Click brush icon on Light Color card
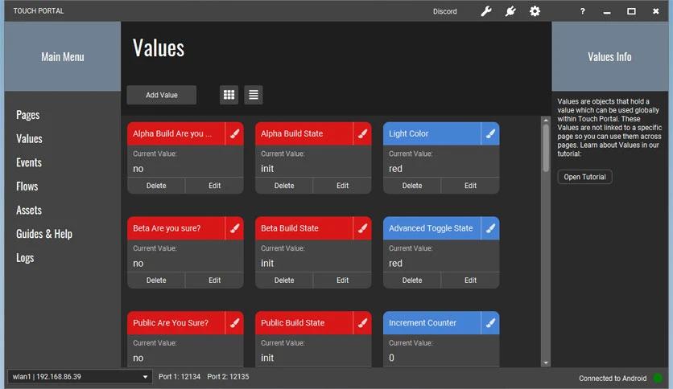This screenshot has width=673, height=389. [490, 134]
